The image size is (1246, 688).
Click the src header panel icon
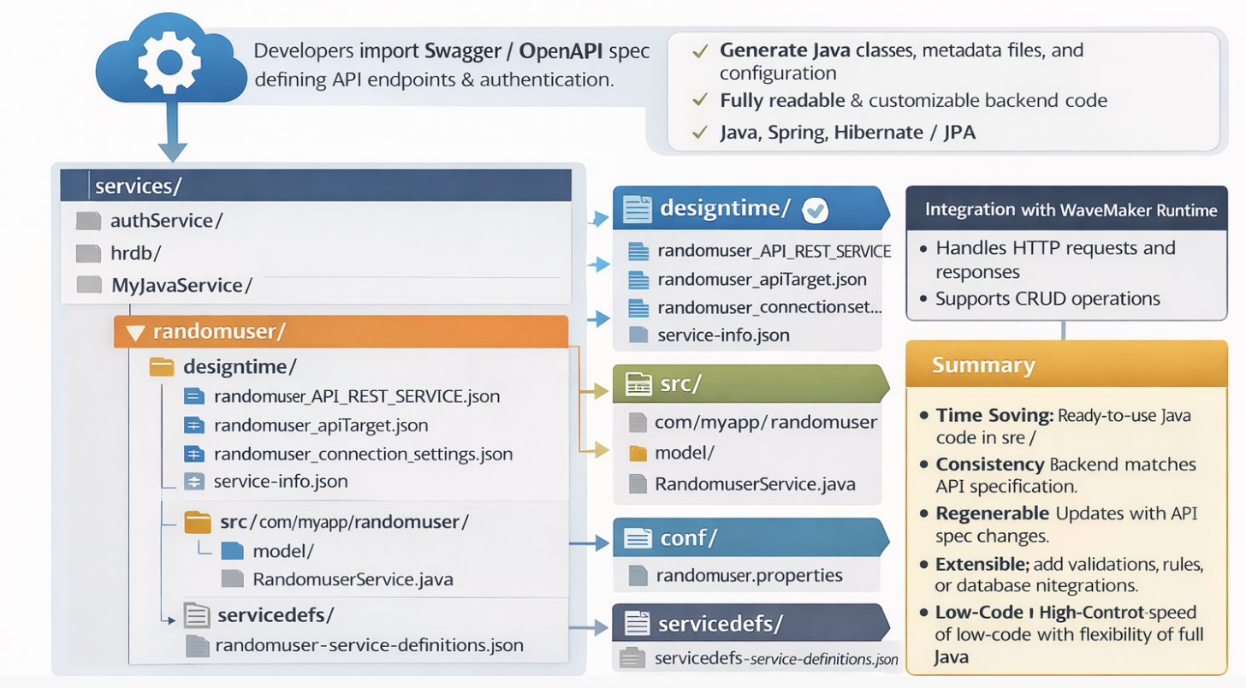pos(638,385)
